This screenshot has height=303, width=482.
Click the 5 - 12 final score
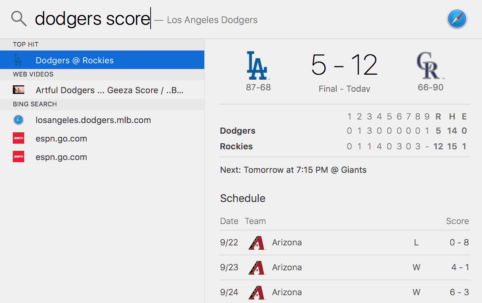pos(344,65)
